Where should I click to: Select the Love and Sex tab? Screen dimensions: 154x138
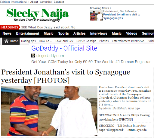[64, 41]
